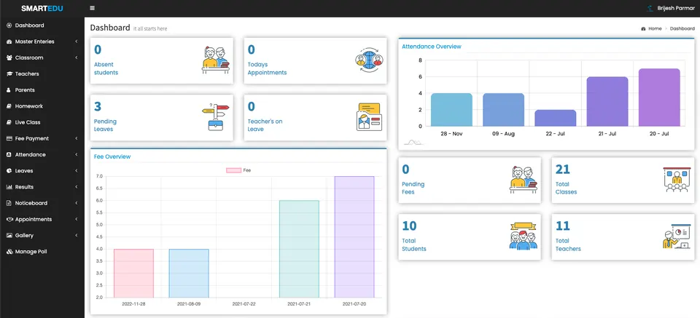Expand the Classroom submenu chevron

(x=77, y=58)
